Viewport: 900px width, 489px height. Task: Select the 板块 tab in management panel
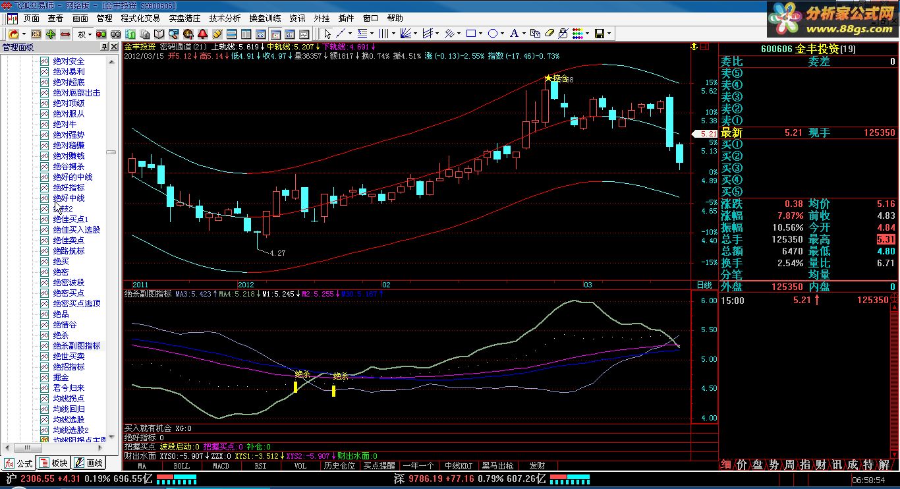click(x=53, y=463)
